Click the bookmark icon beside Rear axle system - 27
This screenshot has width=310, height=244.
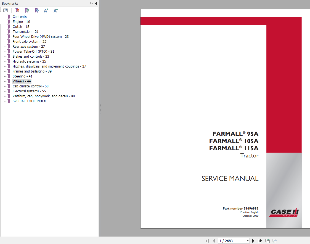click(9, 46)
